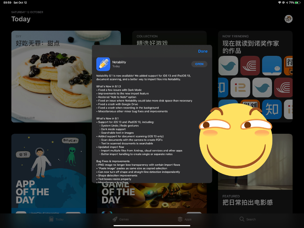Viewport: 304px width, 228px height.
Task: Tap the teal bird app icon in trending top row
Action: pos(228,66)
